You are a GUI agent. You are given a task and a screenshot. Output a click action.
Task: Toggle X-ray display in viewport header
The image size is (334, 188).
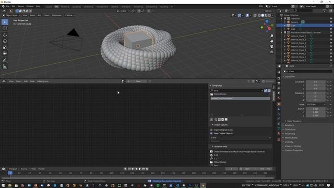(255, 15)
